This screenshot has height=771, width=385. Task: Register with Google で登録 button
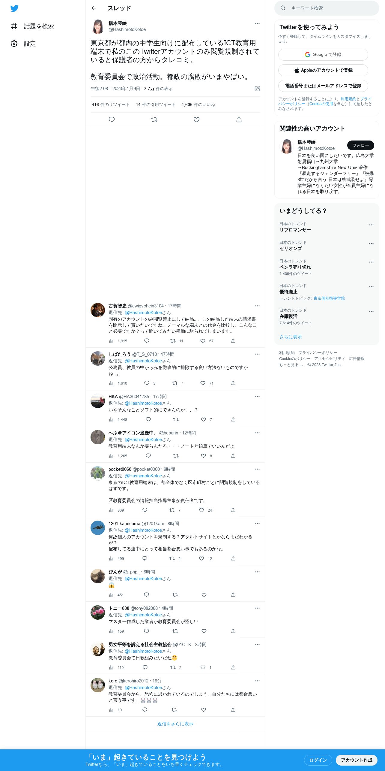pos(323,55)
